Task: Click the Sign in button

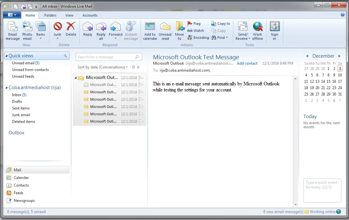Action: coord(274,31)
